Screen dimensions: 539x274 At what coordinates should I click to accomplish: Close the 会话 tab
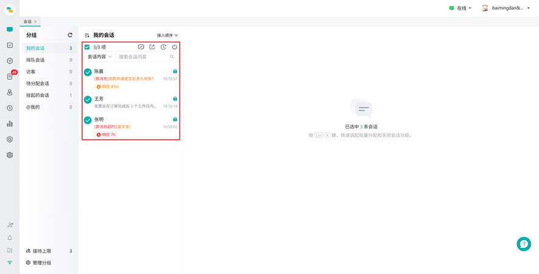pyautogui.click(x=35, y=21)
